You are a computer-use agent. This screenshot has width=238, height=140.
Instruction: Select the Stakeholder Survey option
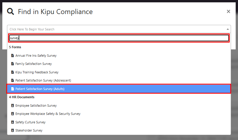[29, 130]
